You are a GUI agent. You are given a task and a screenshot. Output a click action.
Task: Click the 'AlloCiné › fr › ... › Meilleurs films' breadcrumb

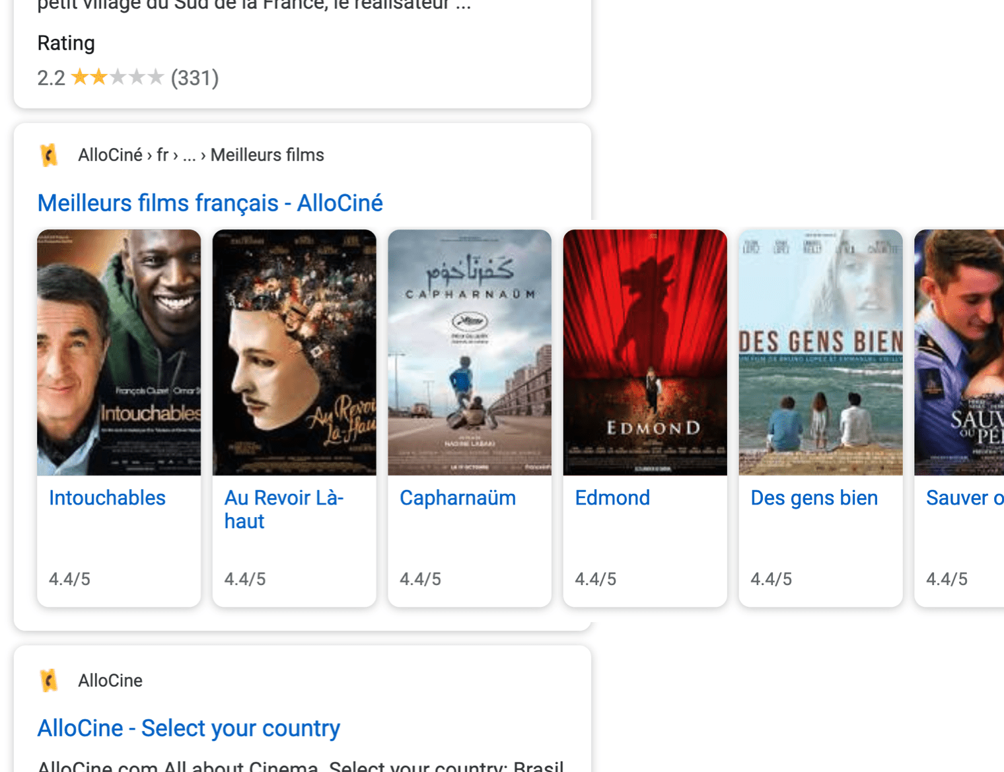201,155
